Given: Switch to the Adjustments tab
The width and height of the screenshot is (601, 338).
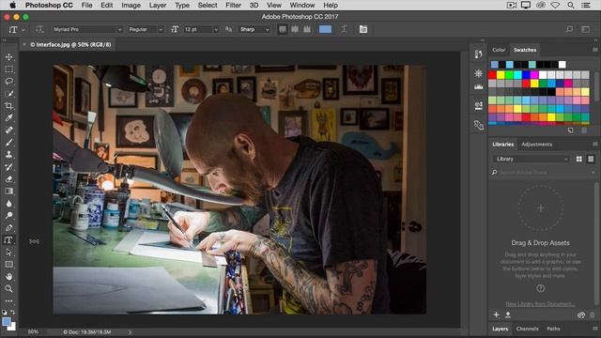Looking at the screenshot, I should coord(536,145).
